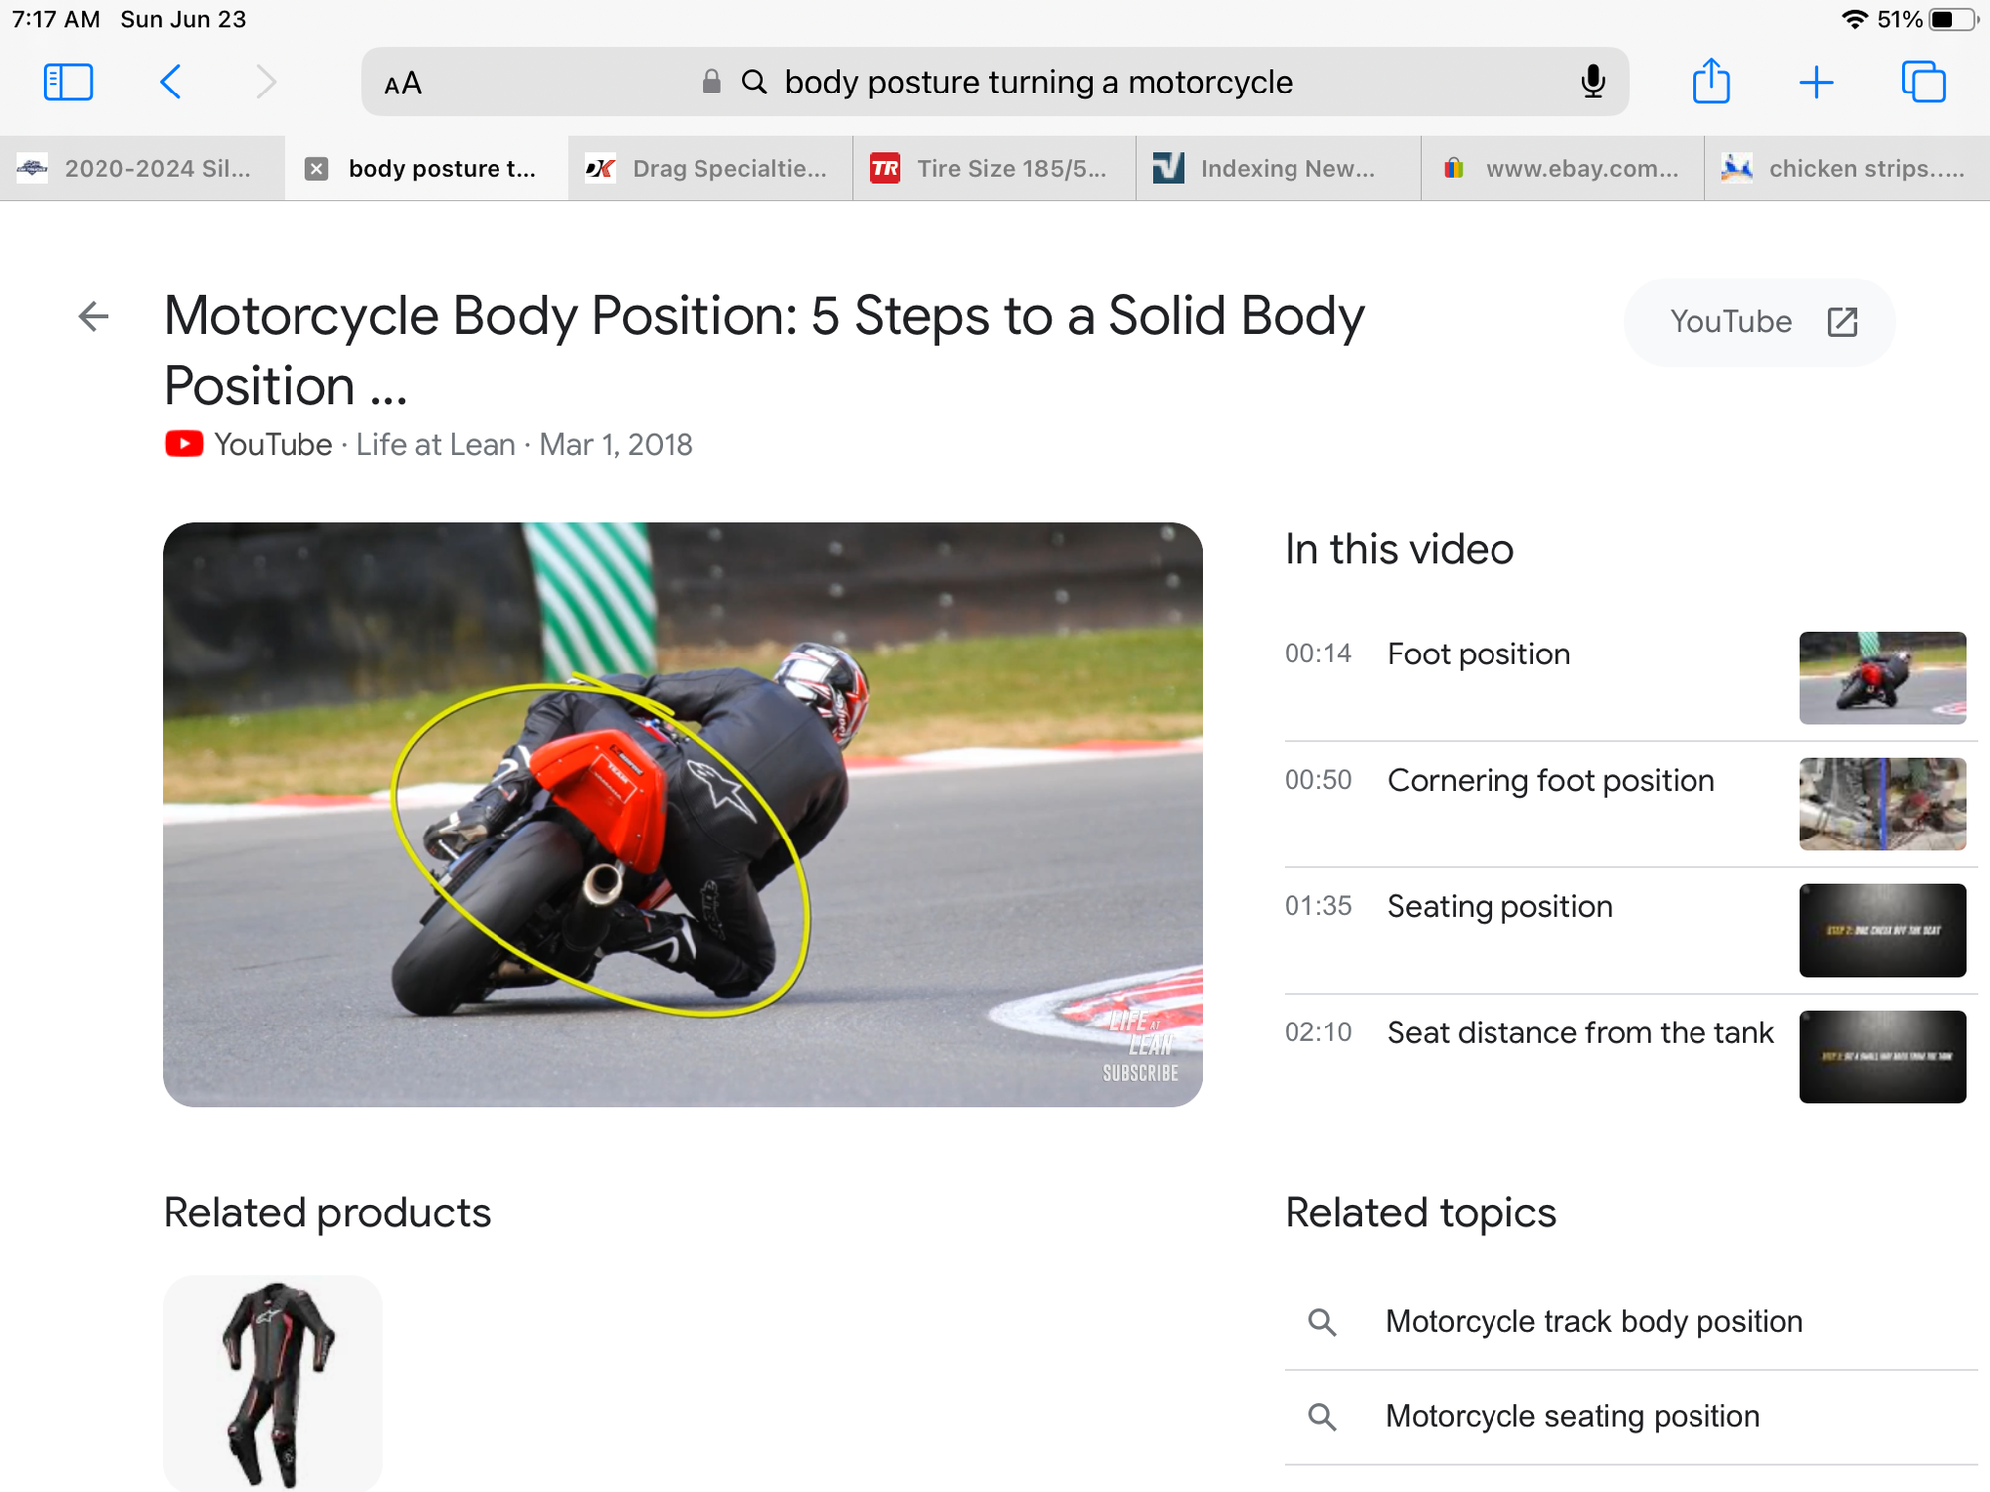Image resolution: width=1990 pixels, height=1492 pixels.
Task: Search Motorcycle track body position topic
Action: (x=1593, y=1321)
